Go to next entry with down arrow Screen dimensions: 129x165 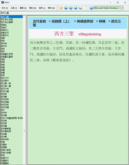pos(71,8)
